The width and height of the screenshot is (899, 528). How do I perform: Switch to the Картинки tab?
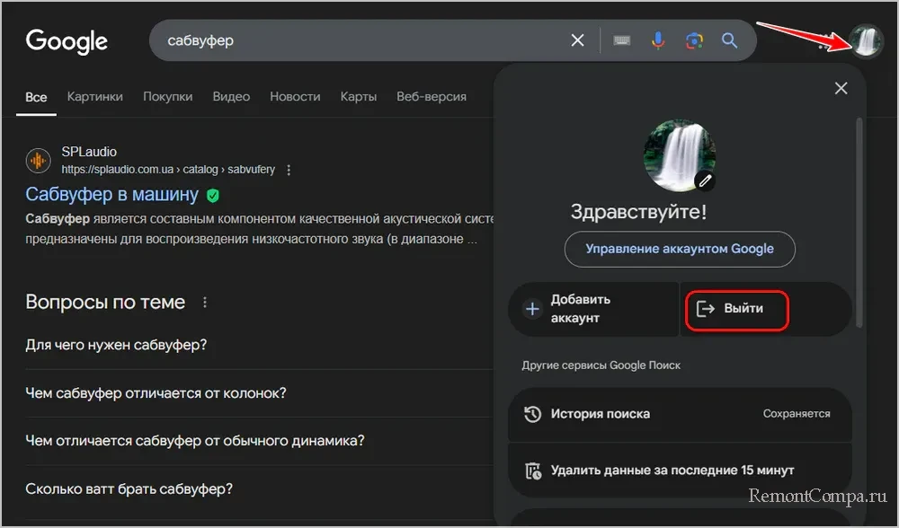(x=94, y=96)
